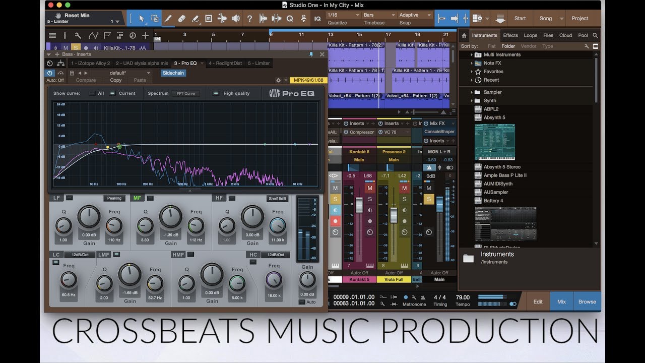
Task: Click the Abeynth 5 plugin thumbnail preview
Action: [495, 143]
